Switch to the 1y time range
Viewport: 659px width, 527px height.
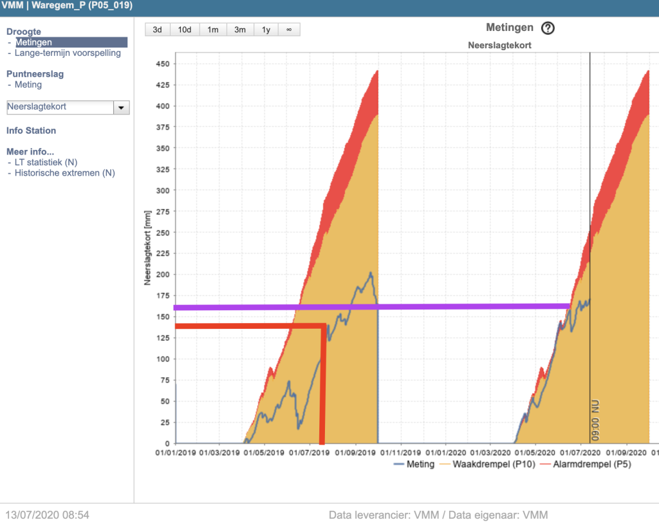pyautogui.click(x=266, y=30)
